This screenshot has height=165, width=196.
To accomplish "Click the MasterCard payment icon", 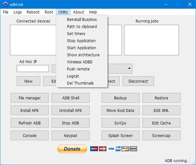I will tap(103, 149).
